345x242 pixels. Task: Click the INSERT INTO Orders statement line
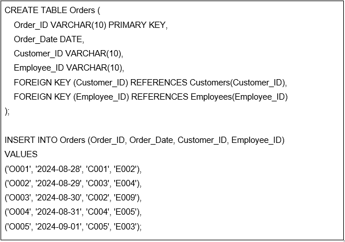[145, 140]
